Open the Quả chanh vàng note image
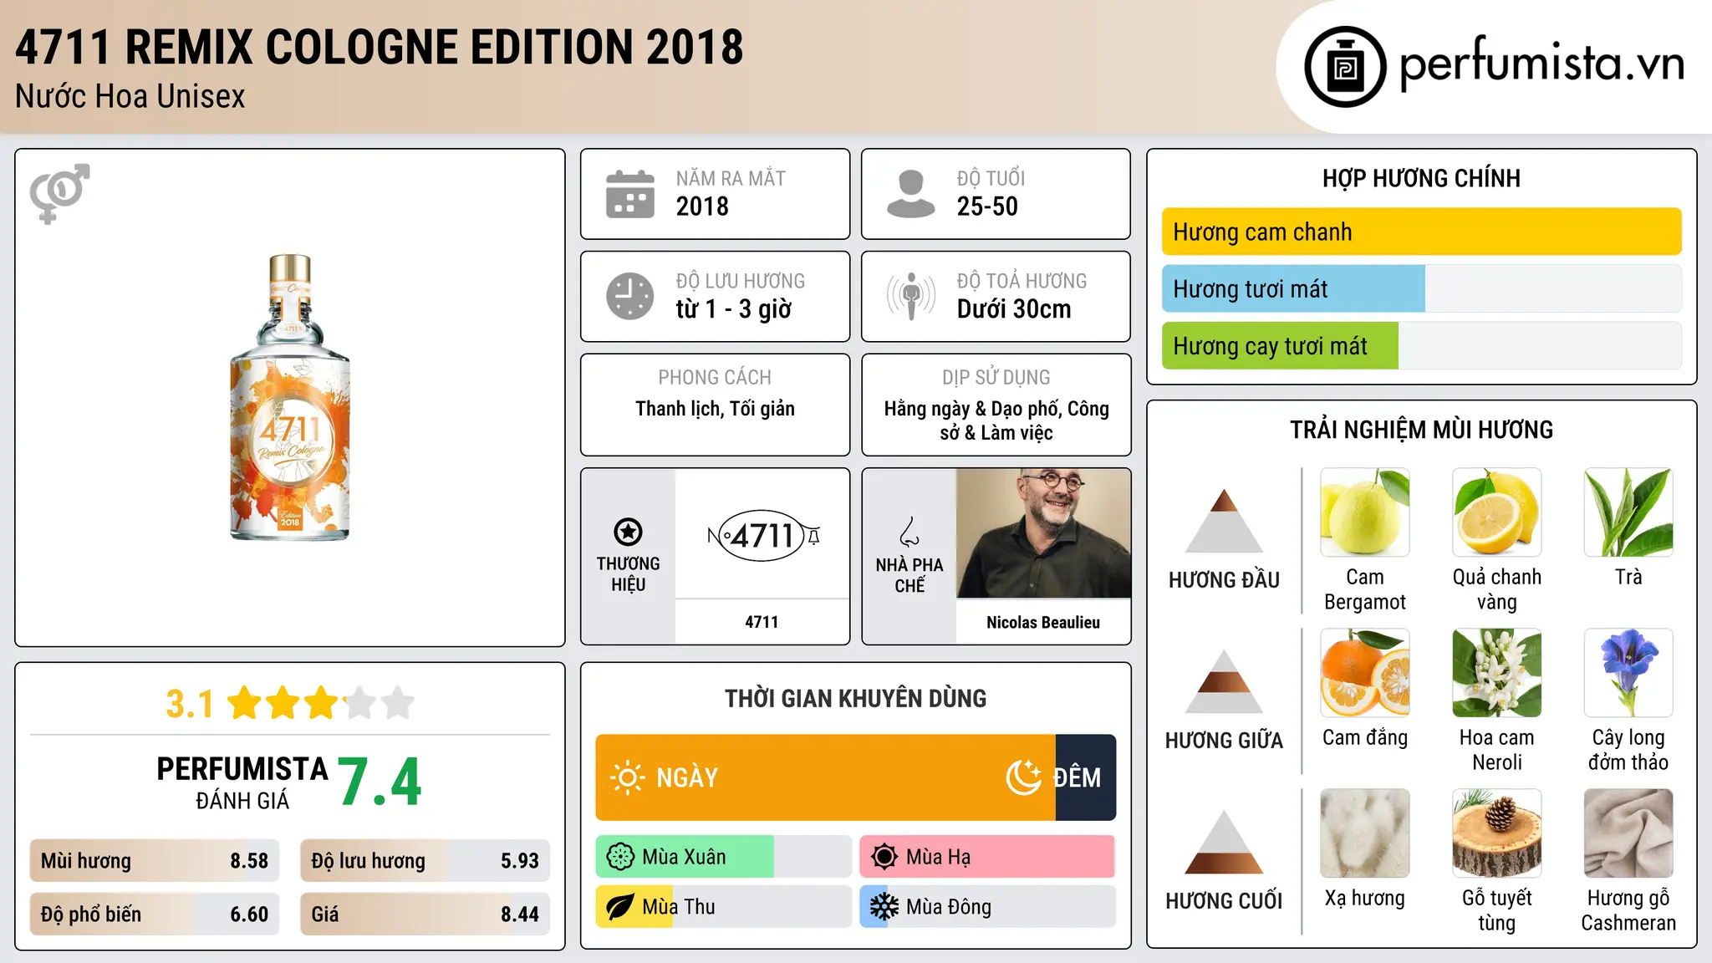 (1496, 512)
